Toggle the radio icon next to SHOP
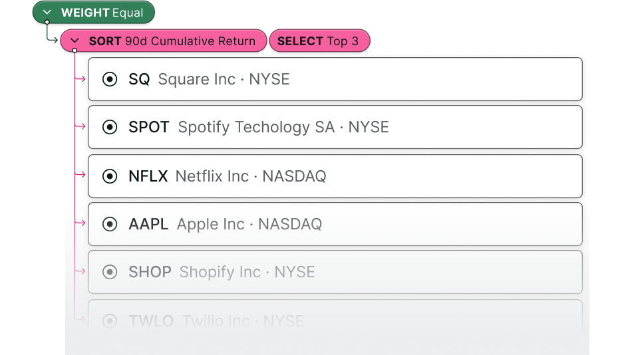Screen dimensions: 620x355 pyautogui.click(x=110, y=272)
